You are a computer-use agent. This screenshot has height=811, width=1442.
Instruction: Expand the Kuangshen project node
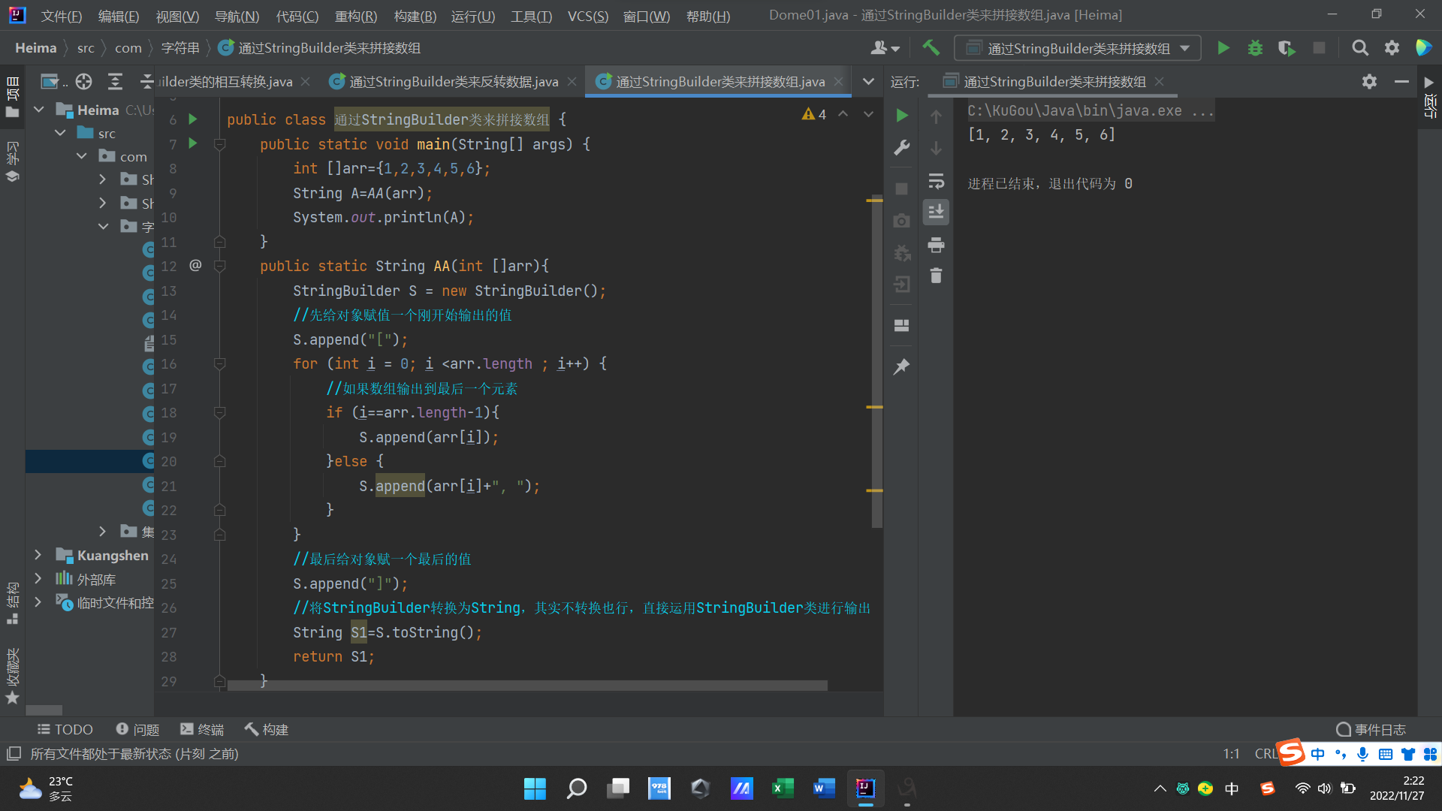tap(38, 555)
